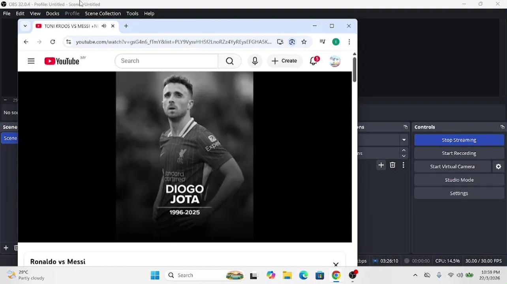The width and height of the screenshot is (507, 284).
Task: Pop out the Controls dock
Action: click(x=502, y=127)
